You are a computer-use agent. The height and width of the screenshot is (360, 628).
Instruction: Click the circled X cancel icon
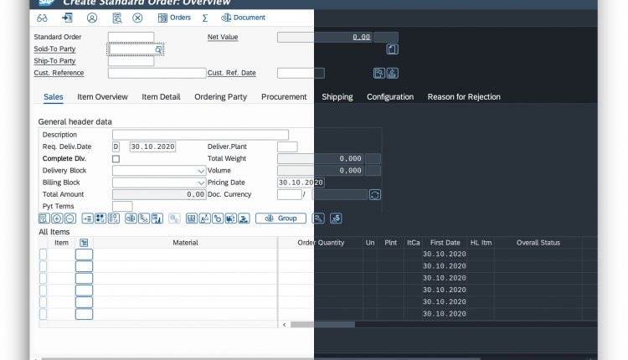137,18
